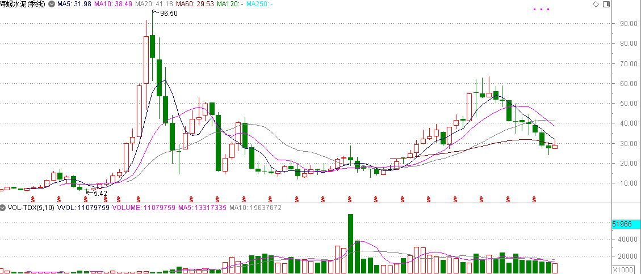Click the rightmost red S event marker

click(x=534, y=199)
